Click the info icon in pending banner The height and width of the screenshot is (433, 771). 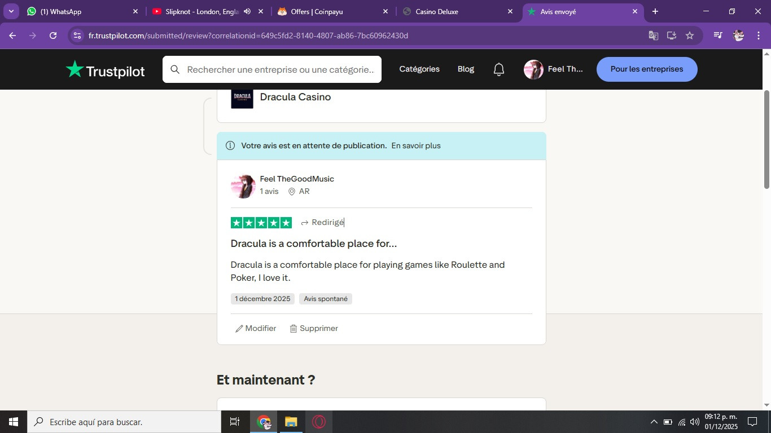230,145
